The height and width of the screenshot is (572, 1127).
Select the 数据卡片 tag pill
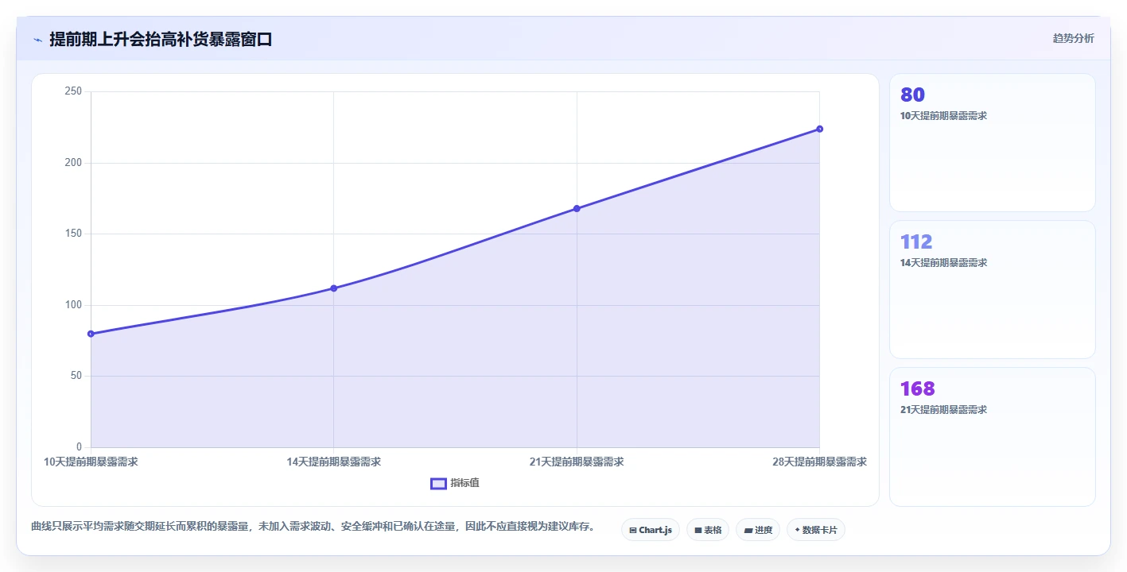point(815,530)
